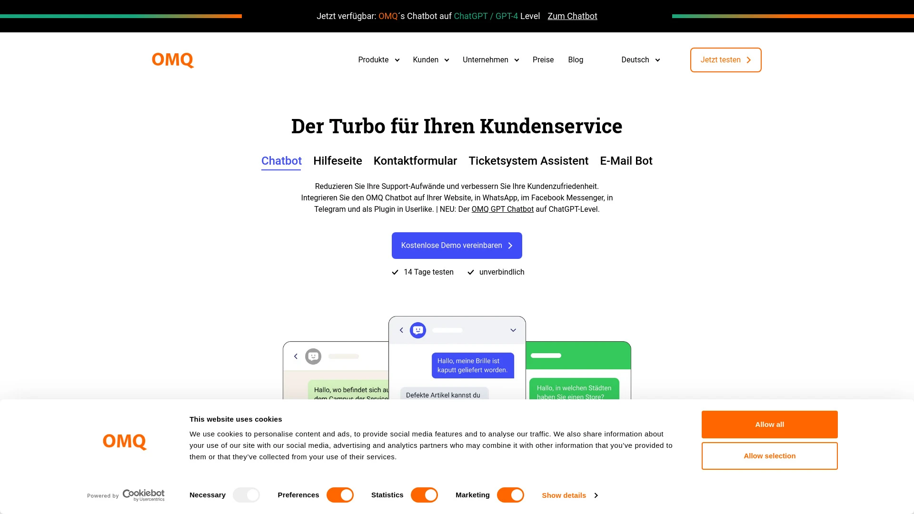Click the back arrow icon in chat widget
Screen dimensions: 914x514
(x=400, y=330)
